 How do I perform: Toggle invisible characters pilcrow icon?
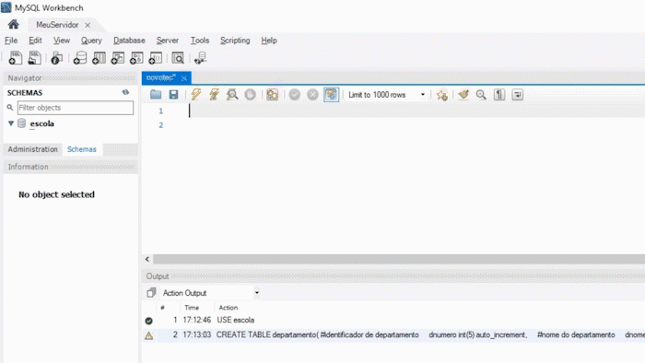click(499, 95)
